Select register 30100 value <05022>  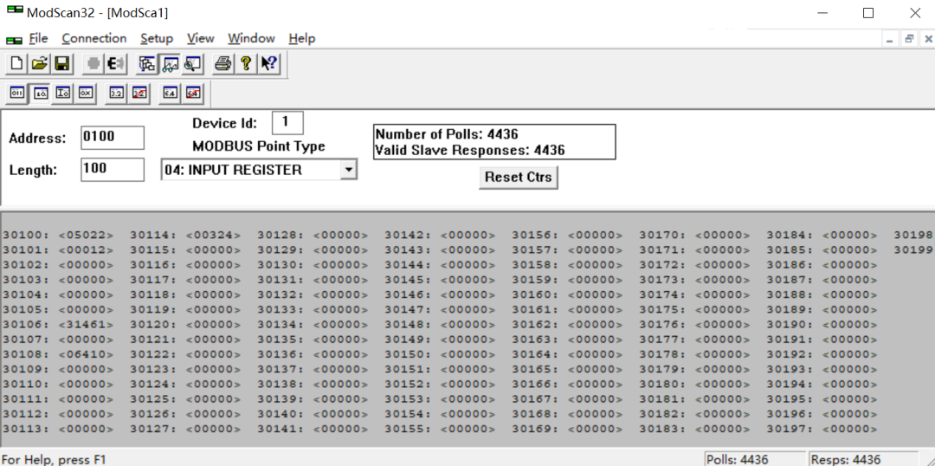(86, 235)
